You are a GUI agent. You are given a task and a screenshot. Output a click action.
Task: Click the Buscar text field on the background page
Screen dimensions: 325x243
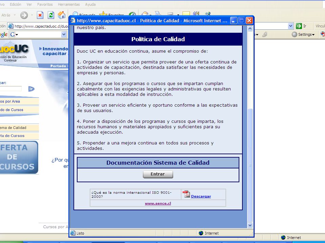click(x=11, y=89)
